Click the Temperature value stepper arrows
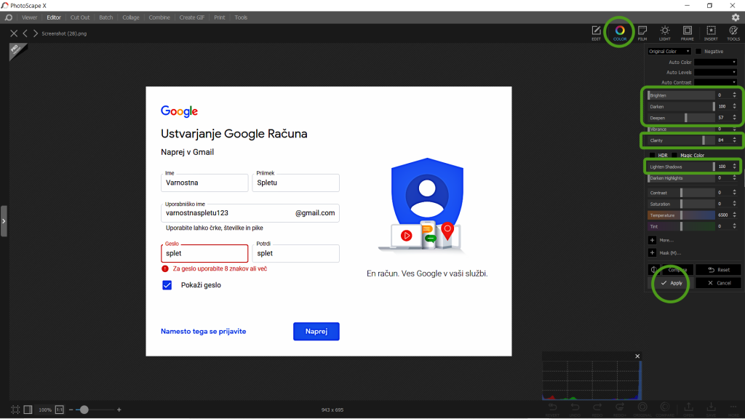This screenshot has width=745, height=419. (x=735, y=215)
